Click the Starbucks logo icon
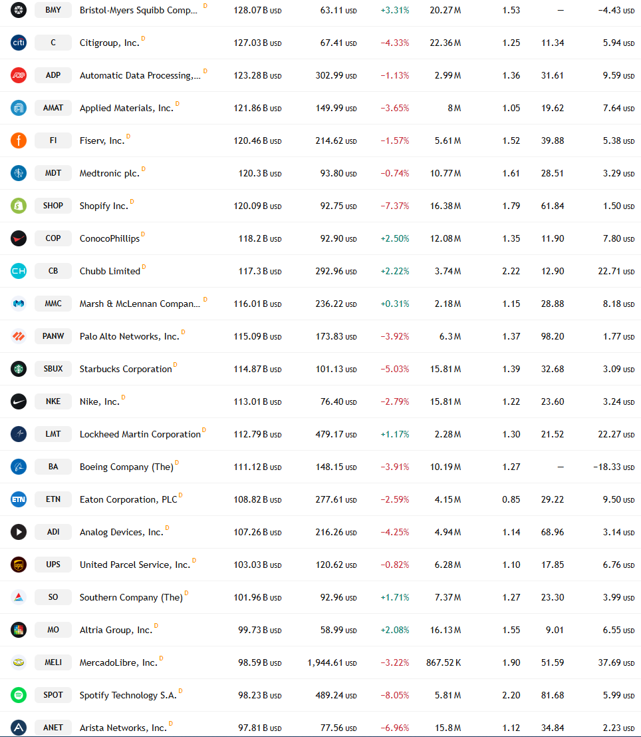This screenshot has width=641, height=737. (x=19, y=369)
